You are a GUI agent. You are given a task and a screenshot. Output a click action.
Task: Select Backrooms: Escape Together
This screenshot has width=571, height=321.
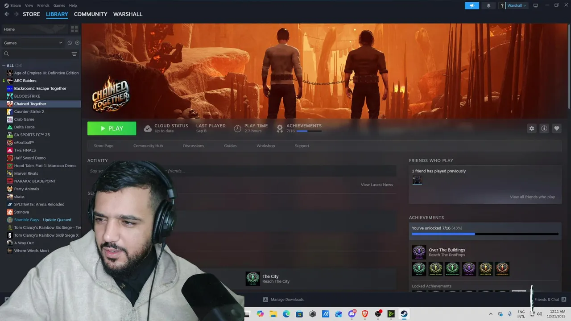(40, 88)
